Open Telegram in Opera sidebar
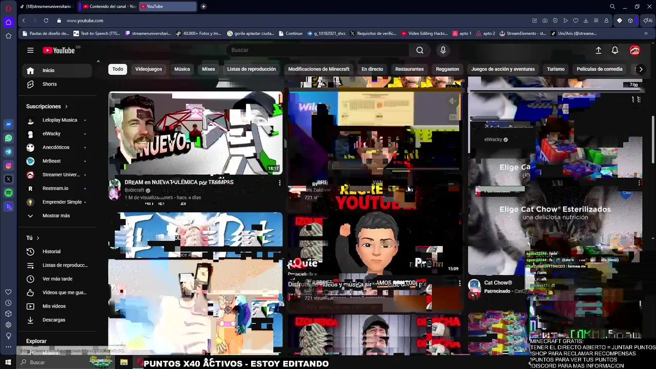Viewport: 656px width, 369px height. (8, 152)
